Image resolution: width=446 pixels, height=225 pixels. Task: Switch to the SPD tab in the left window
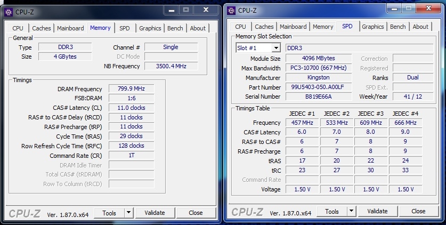coord(125,28)
